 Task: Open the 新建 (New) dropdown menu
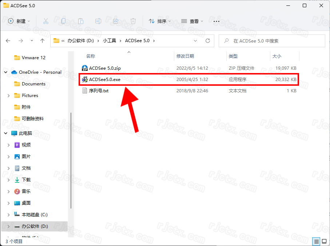(x=19, y=21)
